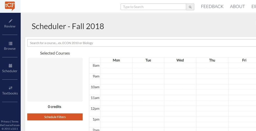Click the magnifying glass search button
This screenshot has width=256, height=131.
coord(190,7)
